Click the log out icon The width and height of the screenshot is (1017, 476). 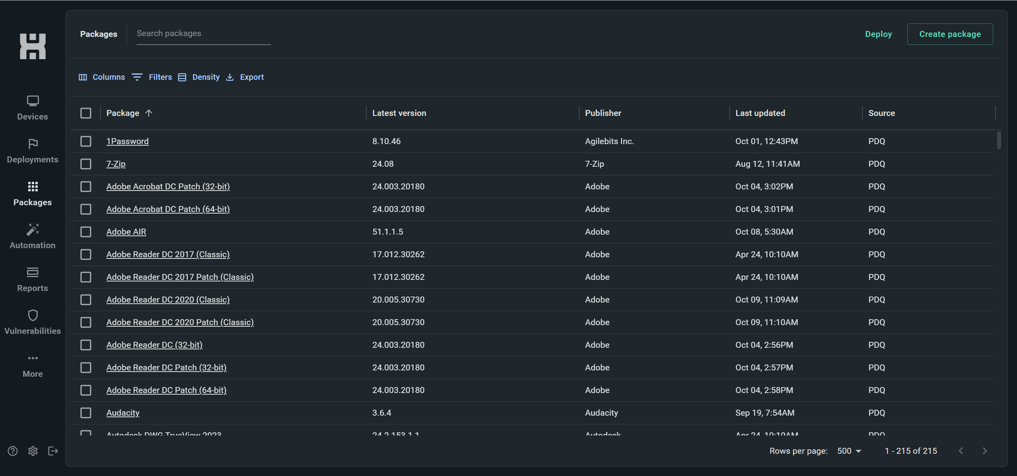[x=53, y=451]
